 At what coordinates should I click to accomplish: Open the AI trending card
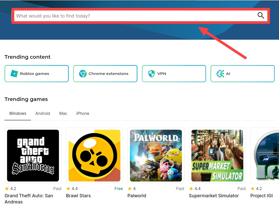point(243,74)
